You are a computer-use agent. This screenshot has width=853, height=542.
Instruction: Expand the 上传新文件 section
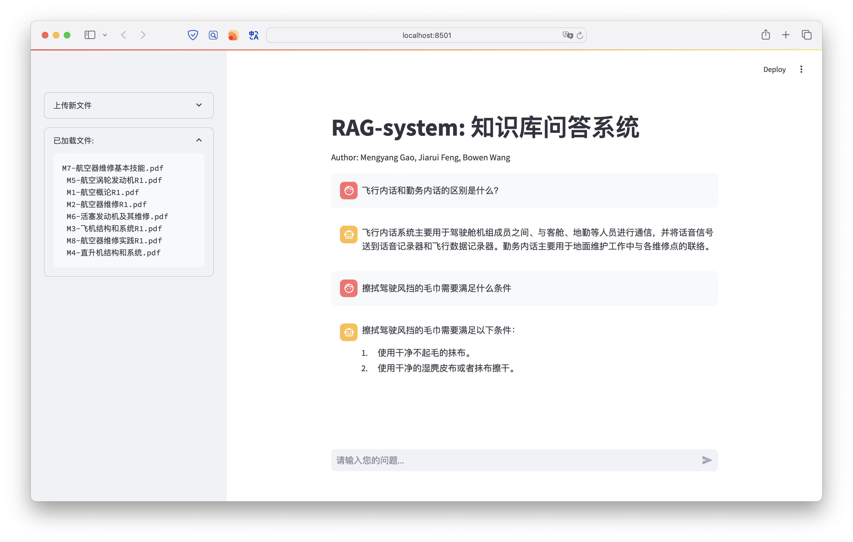pyautogui.click(x=129, y=105)
